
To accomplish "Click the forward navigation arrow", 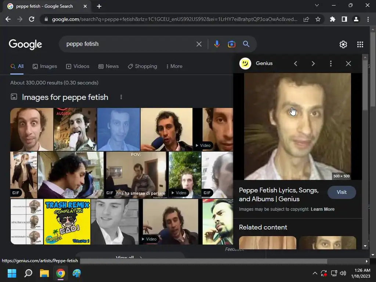I will pos(20,19).
